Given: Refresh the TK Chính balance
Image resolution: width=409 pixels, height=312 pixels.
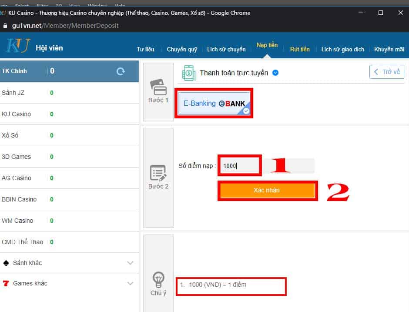Looking at the screenshot, I should [x=121, y=71].
